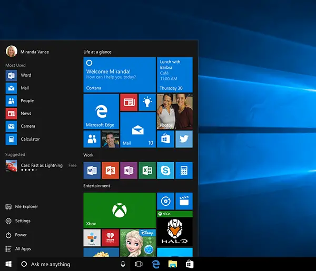The width and height of the screenshot is (316, 271).
Task: Click the Miranda Vance user account
Action: point(27,51)
